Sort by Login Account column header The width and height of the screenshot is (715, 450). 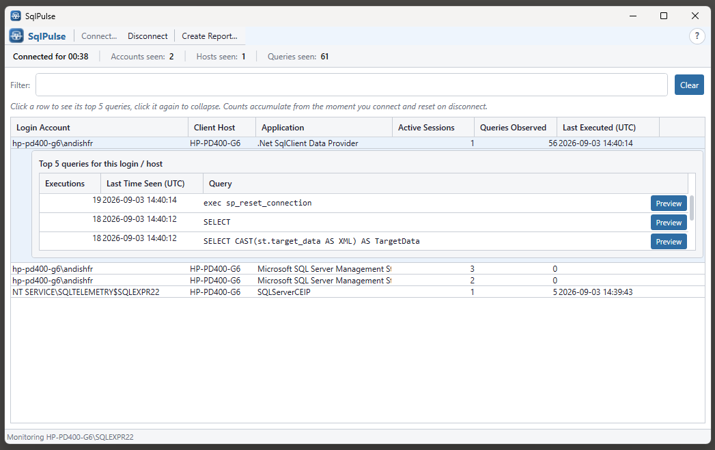point(100,128)
